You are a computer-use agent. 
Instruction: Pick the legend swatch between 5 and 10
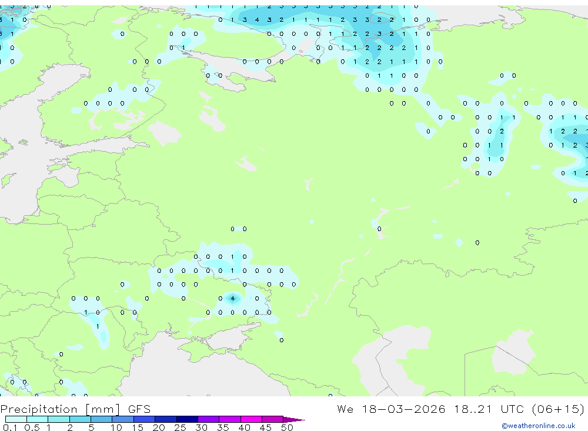(x=101, y=419)
